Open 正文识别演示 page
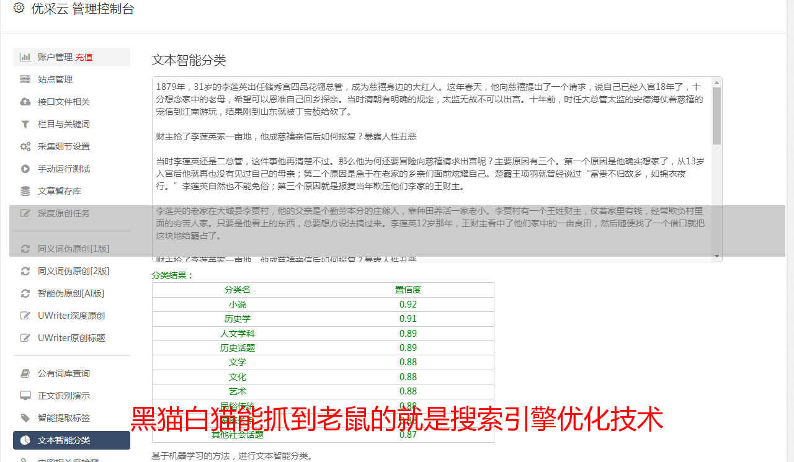The width and height of the screenshot is (794, 462). (x=71, y=396)
